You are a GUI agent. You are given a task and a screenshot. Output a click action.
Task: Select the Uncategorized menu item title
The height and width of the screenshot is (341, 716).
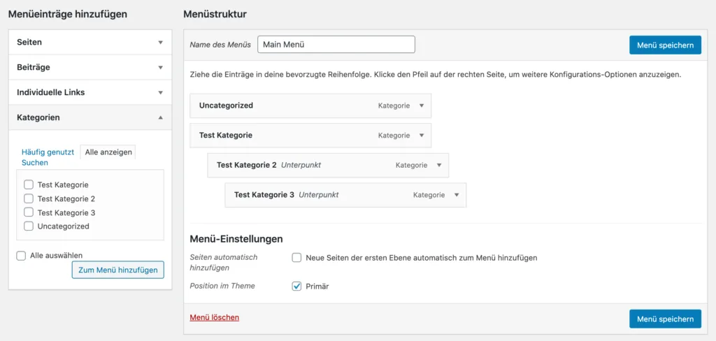tap(226, 106)
